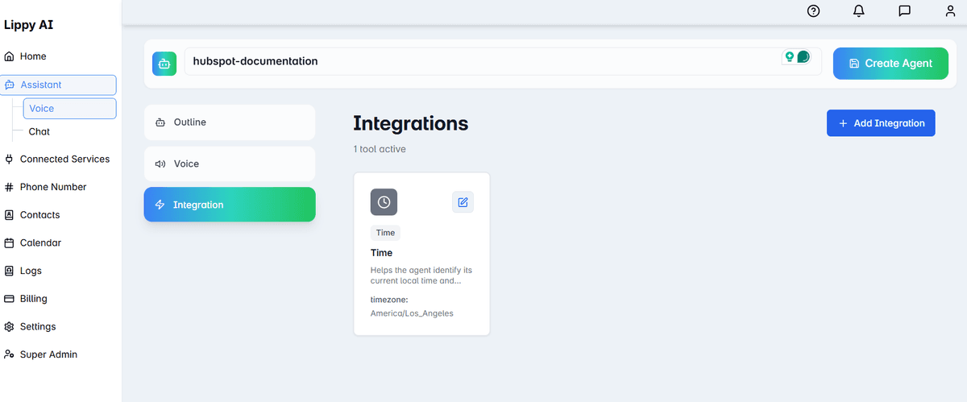This screenshot has width=967, height=402.
Task: Click the Add Integration button
Action: point(881,123)
